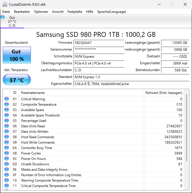
Task: Click the blue disk status orb in tab
Action: point(3,17)
